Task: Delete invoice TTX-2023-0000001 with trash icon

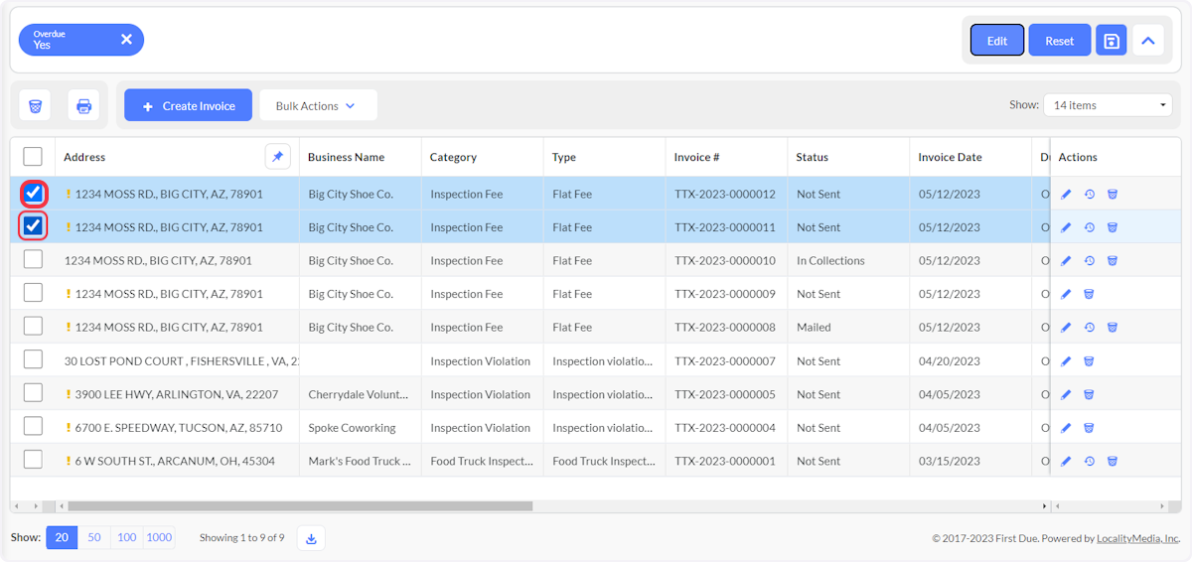Action: [x=1113, y=461]
